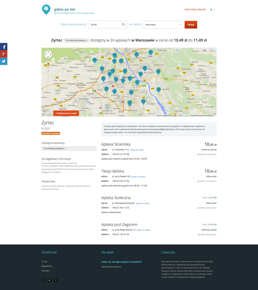The width and height of the screenshot is (258, 290).
Task: Select the pharmacy pin beside Ursus
Action: (x=106, y=89)
